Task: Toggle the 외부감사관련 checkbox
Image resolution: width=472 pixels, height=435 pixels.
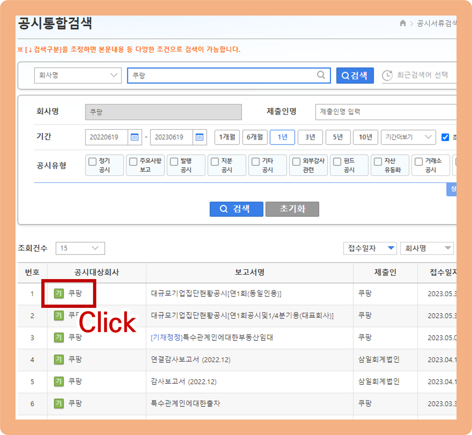Action: click(x=296, y=162)
